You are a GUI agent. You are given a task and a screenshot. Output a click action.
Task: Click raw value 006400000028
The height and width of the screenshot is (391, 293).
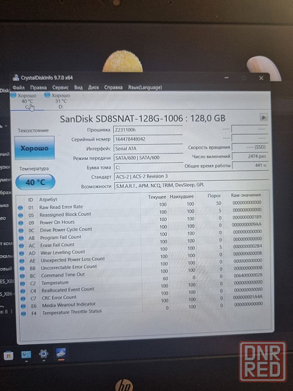pos(248,275)
